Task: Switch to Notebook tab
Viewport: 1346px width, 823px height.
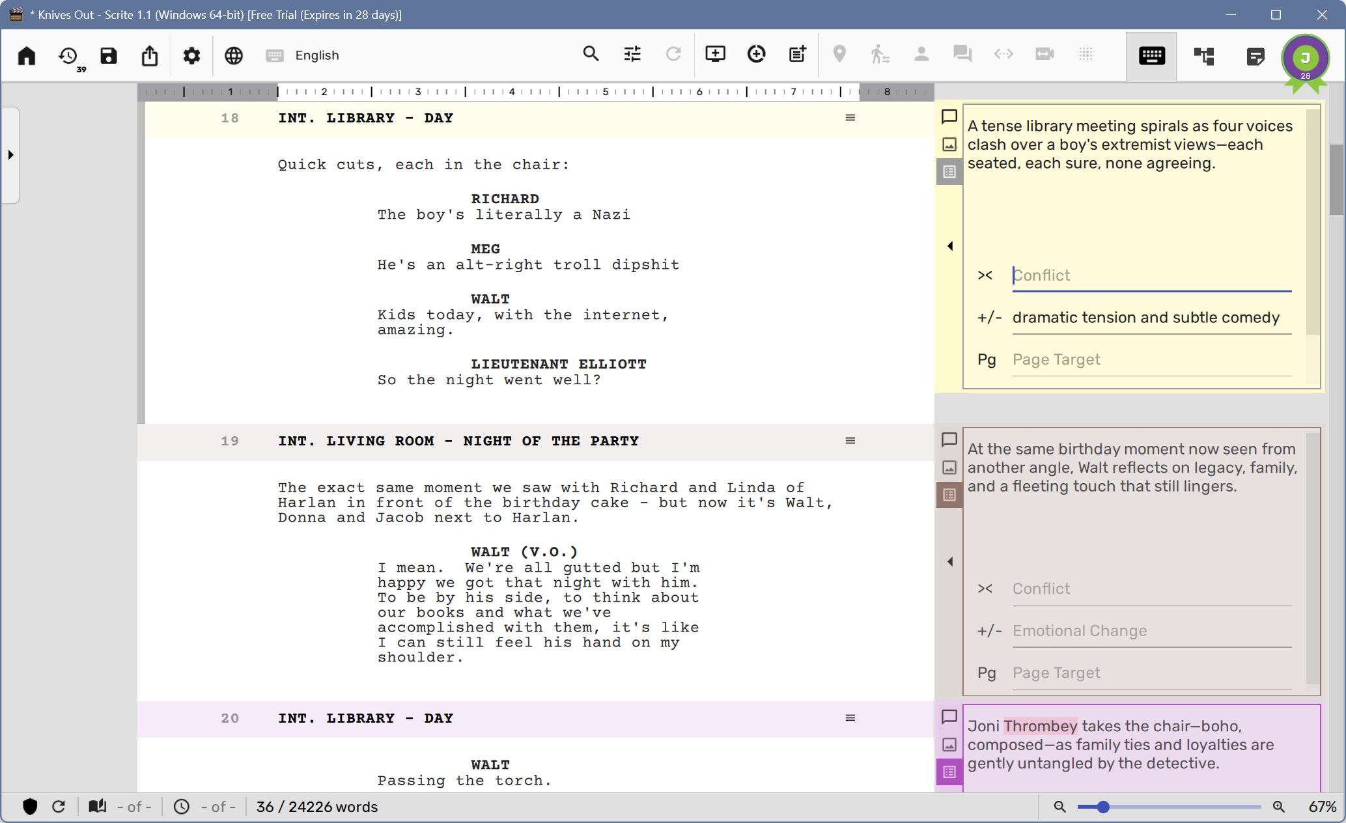Action: click(x=1255, y=57)
